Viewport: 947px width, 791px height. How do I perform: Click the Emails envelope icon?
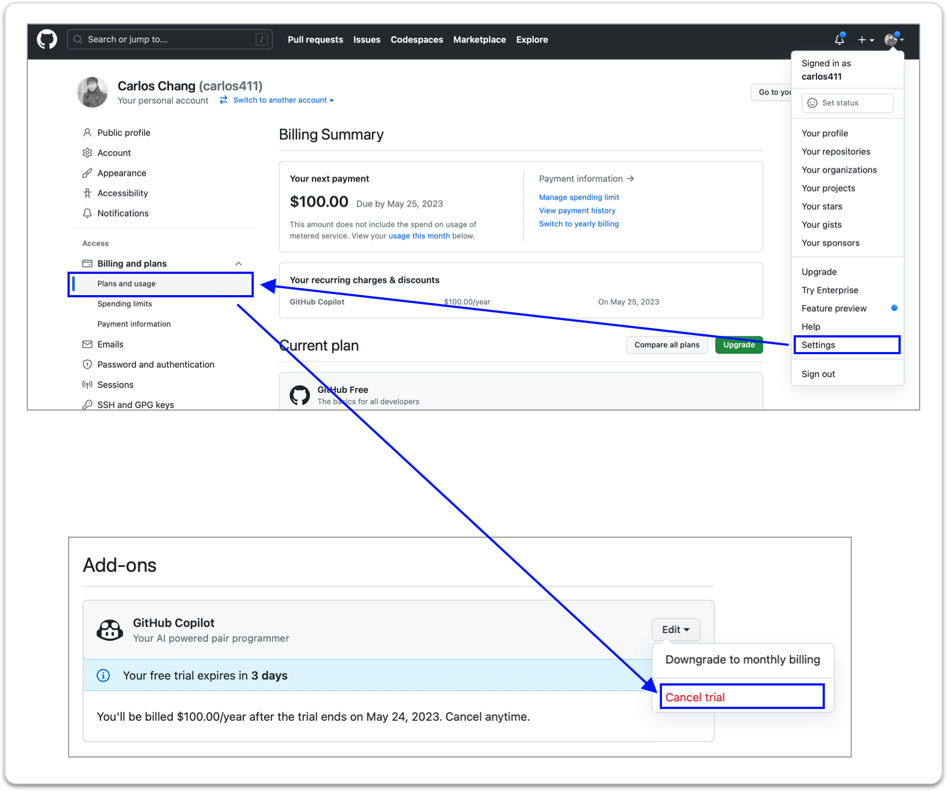click(87, 344)
